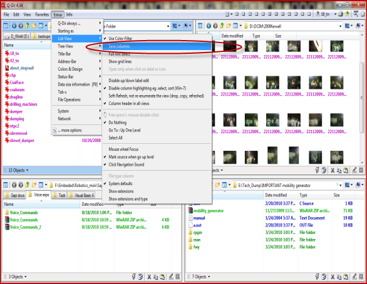This screenshot has height=284, width=367.
Task: Enable Disable up/down label edit
Action: pos(157,81)
